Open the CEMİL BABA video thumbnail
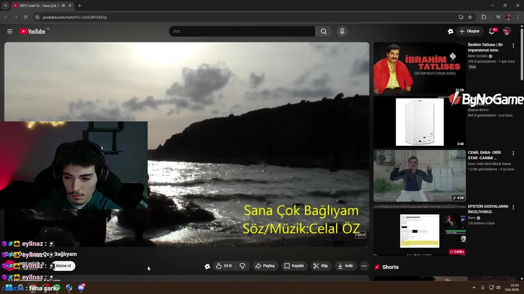The height and width of the screenshot is (294, 524). tap(420, 176)
